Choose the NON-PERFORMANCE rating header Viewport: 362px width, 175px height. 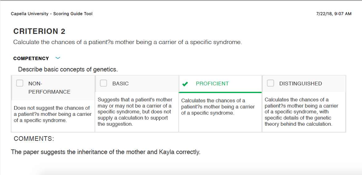tap(49, 87)
